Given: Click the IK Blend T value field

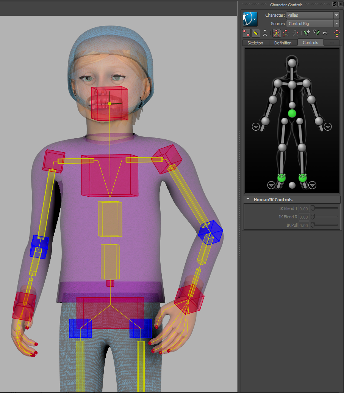Looking at the screenshot, I should (303, 208).
